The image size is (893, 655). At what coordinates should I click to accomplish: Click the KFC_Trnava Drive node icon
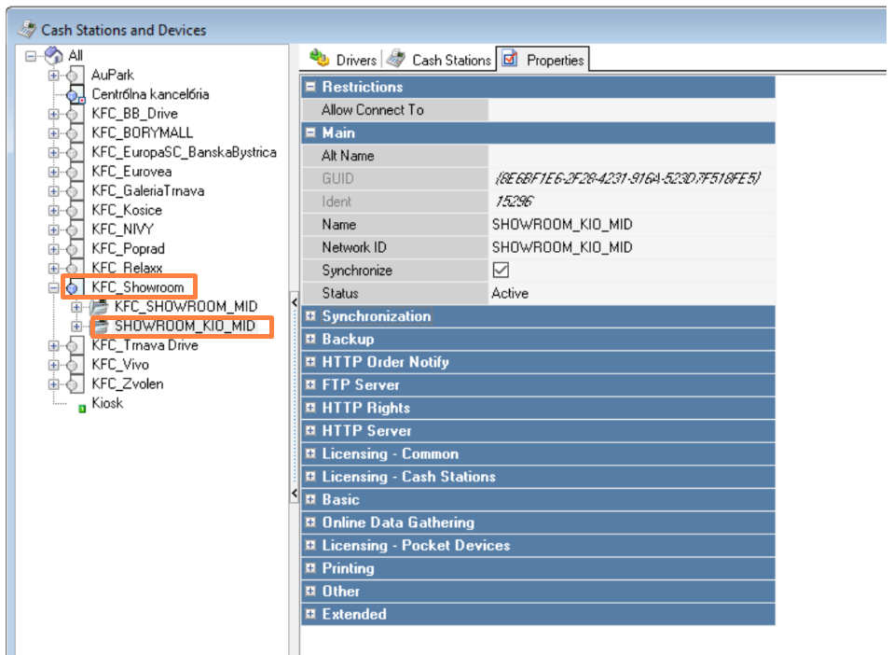click(73, 346)
